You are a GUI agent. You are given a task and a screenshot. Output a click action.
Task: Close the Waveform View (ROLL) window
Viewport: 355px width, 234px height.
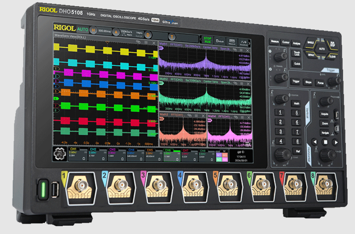[x=154, y=43]
